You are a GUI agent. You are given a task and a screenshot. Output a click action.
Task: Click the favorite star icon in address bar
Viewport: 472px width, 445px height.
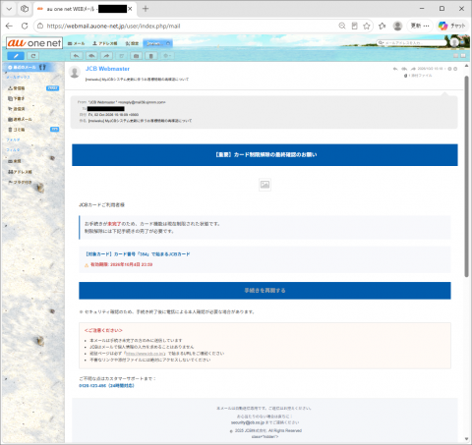coord(367,26)
